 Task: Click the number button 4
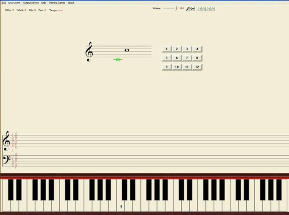[x=197, y=49]
